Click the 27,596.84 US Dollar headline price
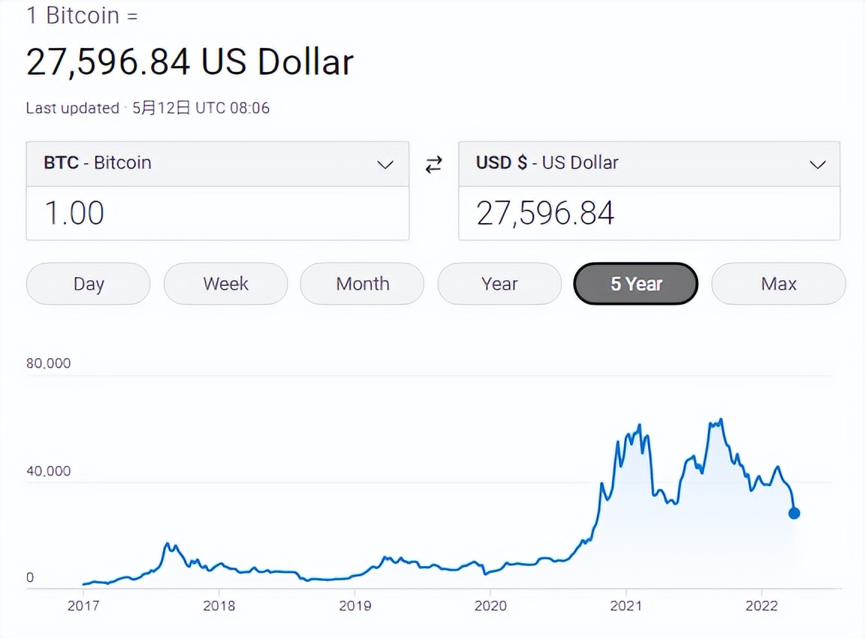Image resolution: width=865 pixels, height=638 pixels. point(189,62)
